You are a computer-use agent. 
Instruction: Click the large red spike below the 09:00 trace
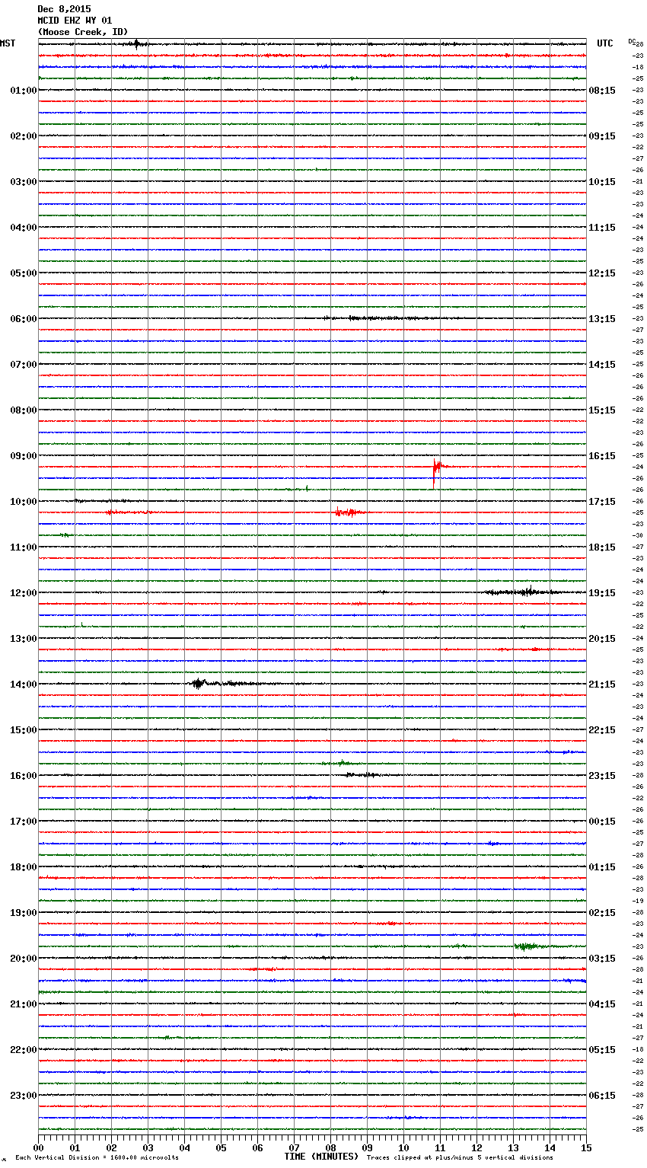pos(435,471)
